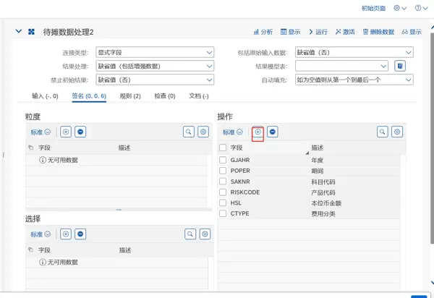Click the remove icon in 选择 toolbar
The height and width of the screenshot is (298, 434).
pyautogui.click(x=80, y=234)
